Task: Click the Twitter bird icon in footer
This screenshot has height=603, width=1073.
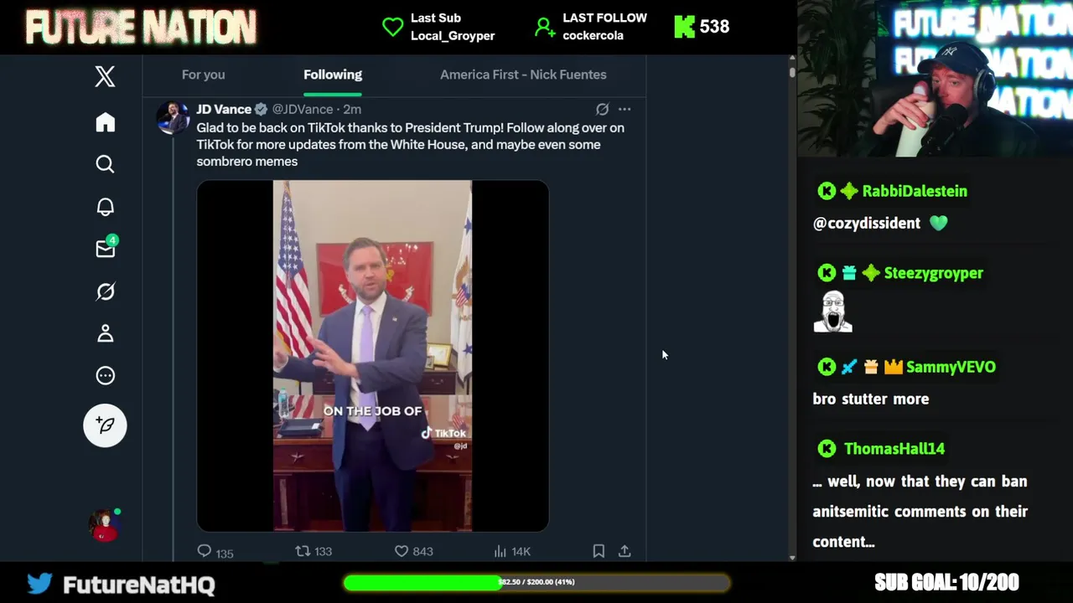Action: (x=39, y=583)
